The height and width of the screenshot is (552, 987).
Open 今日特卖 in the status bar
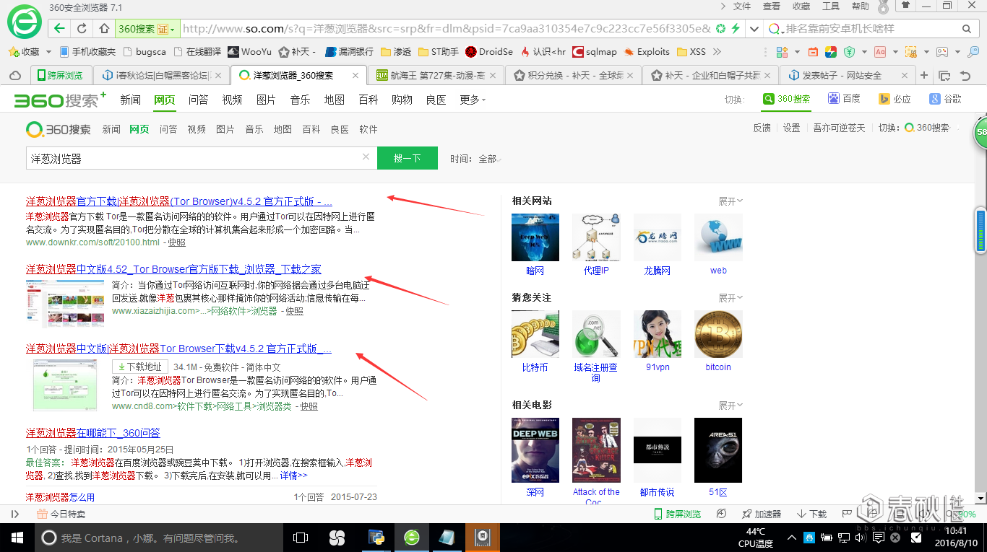[61, 514]
